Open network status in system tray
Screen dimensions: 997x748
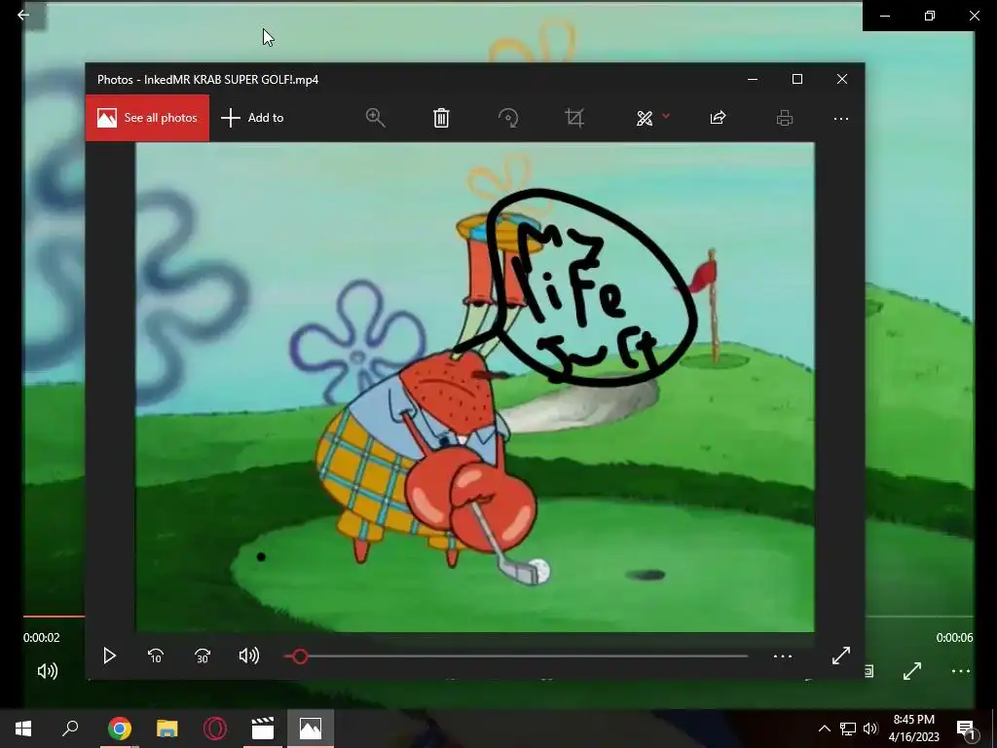tap(848, 729)
